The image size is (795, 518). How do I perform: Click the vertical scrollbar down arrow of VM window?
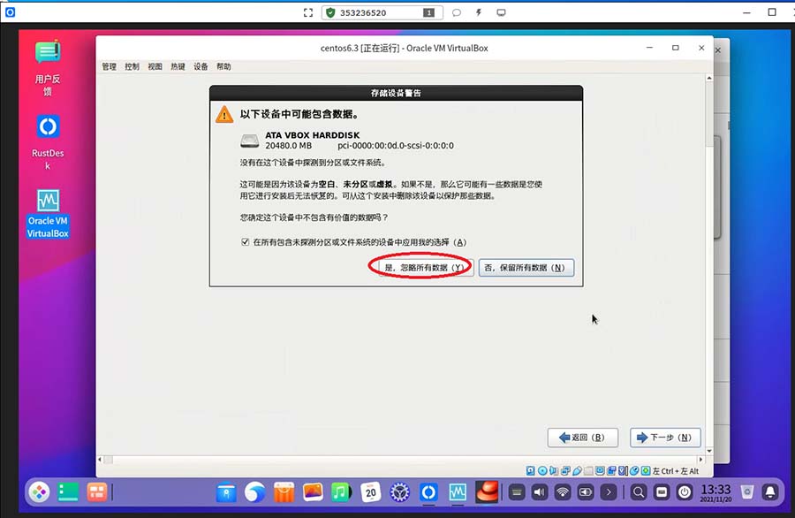[x=708, y=451]
